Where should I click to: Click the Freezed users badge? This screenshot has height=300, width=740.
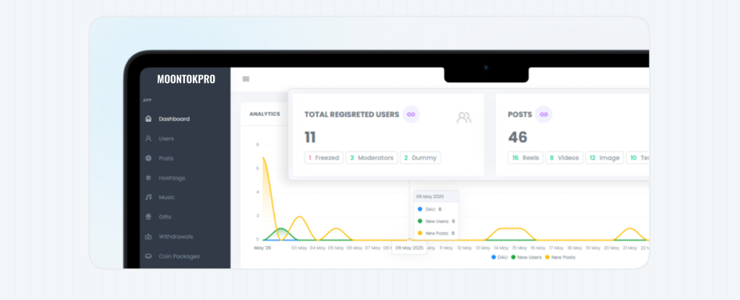point(324,157)
